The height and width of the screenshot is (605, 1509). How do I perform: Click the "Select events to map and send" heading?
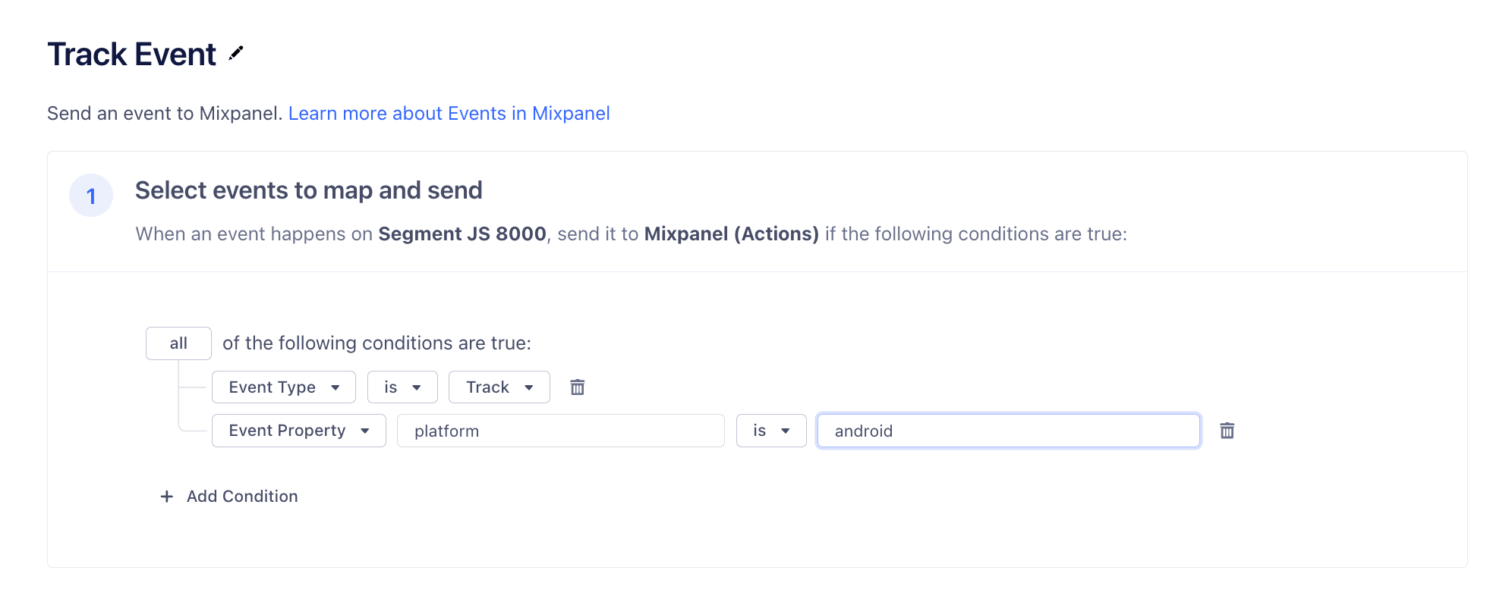click(x=308, y=190)
